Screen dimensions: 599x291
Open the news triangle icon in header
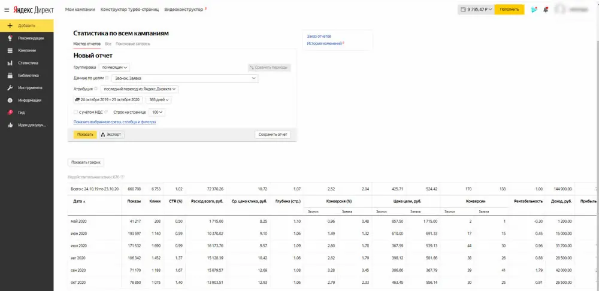(x=534, y=10)
